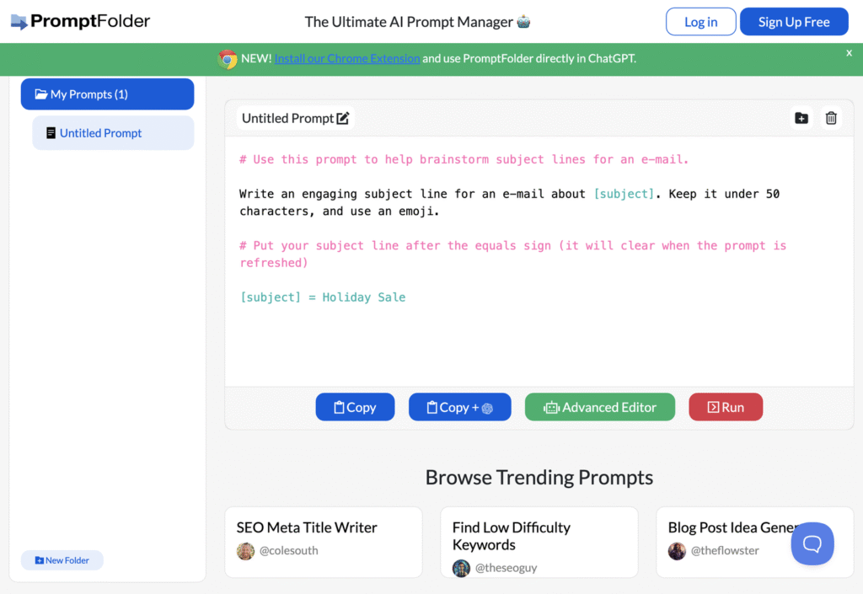
Task: Create a New Folder
Action: tap(62, 560)
